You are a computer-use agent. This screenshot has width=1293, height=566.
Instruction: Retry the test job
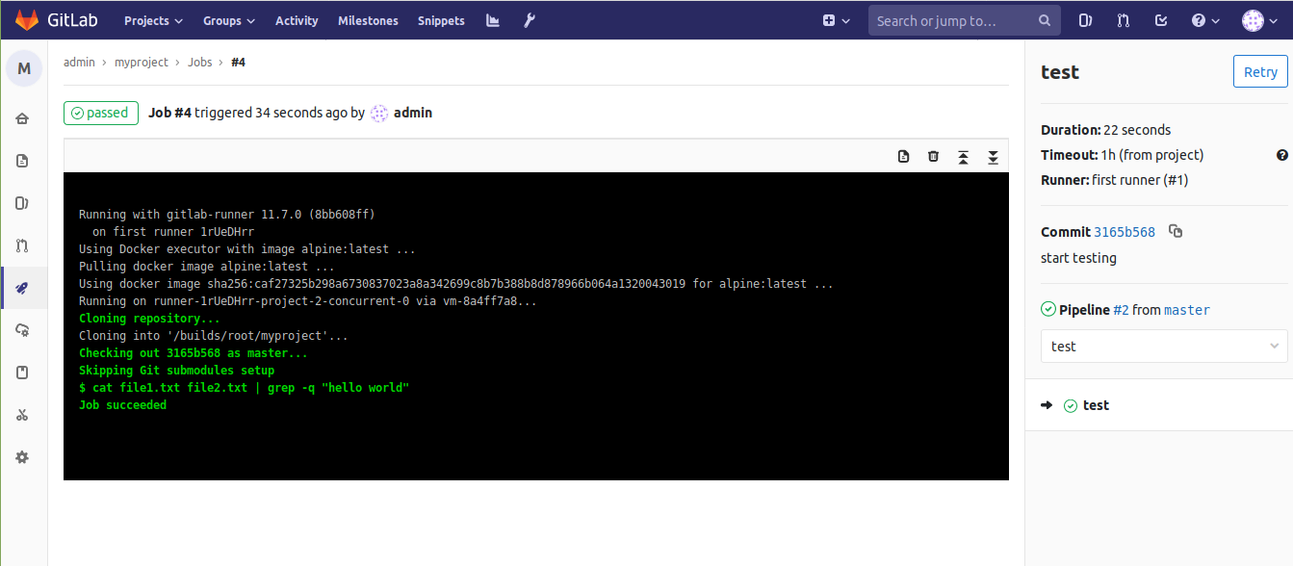(x=1260, y=72)
